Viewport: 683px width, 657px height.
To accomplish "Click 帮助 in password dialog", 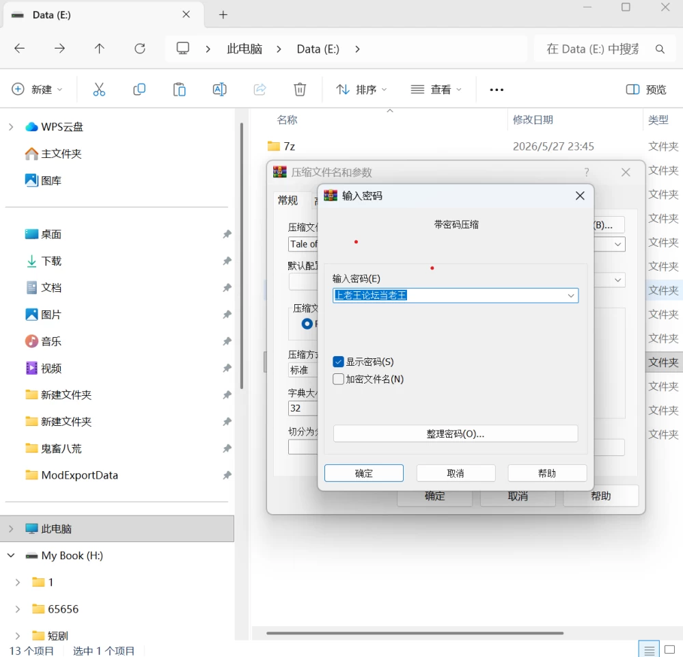I will point(547,473).
